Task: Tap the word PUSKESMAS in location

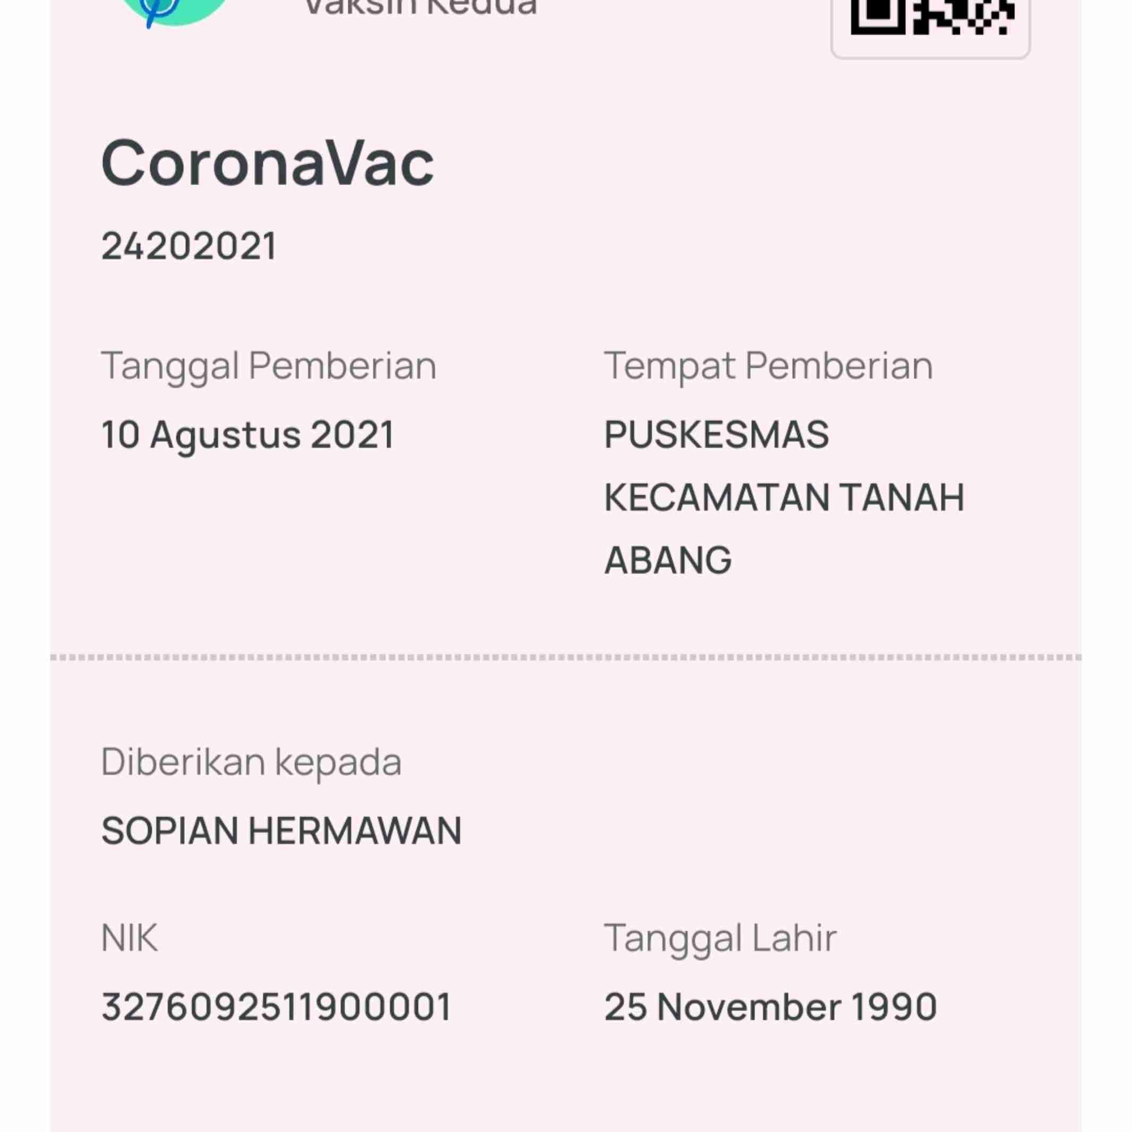Action: coord(717,434)
